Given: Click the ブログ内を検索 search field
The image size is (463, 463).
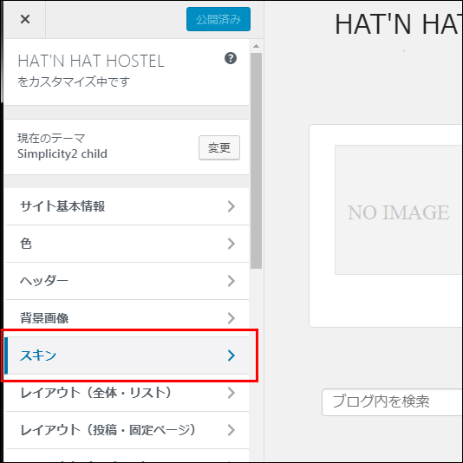Looking at the screenshot, I should 392,402.
